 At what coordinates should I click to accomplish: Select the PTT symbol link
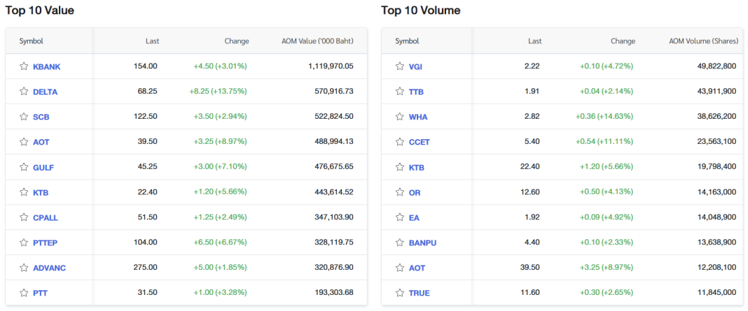tap(40, 293)
